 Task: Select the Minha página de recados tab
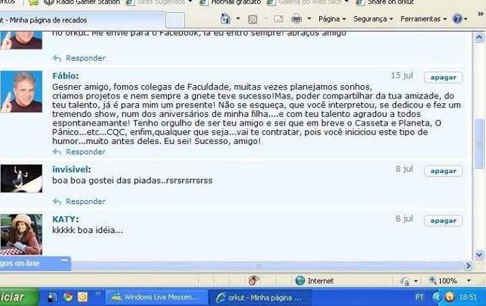pos(82,20)
